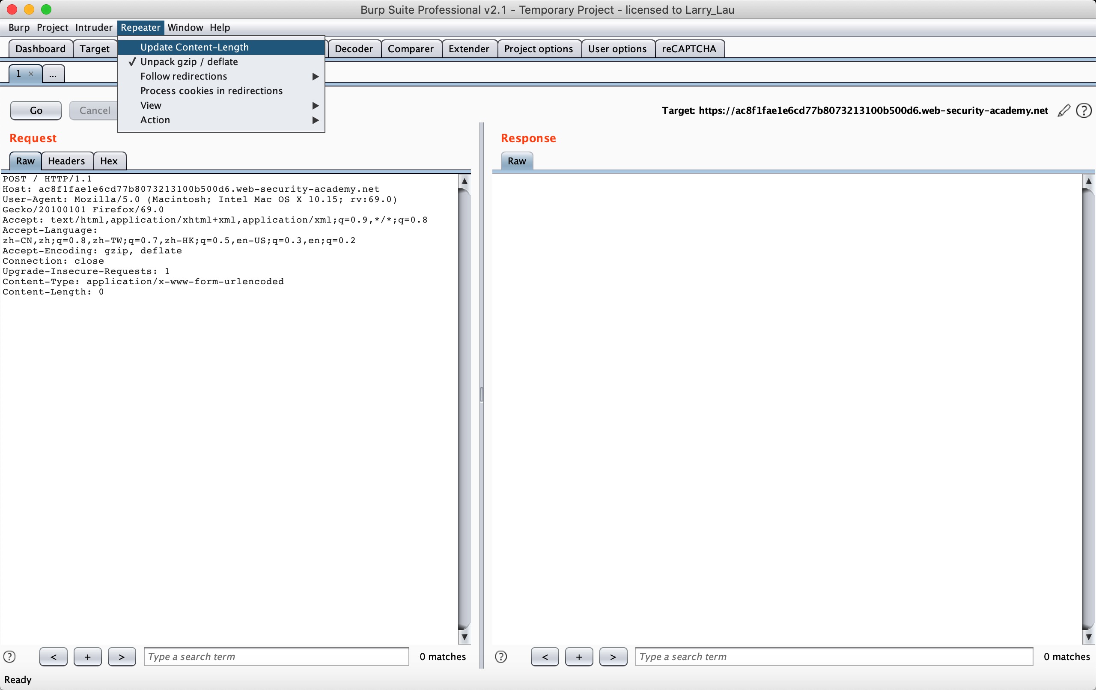1096x690 pixels.
Task: Click the Response search help icon
Action: click(x=500, y=656)
